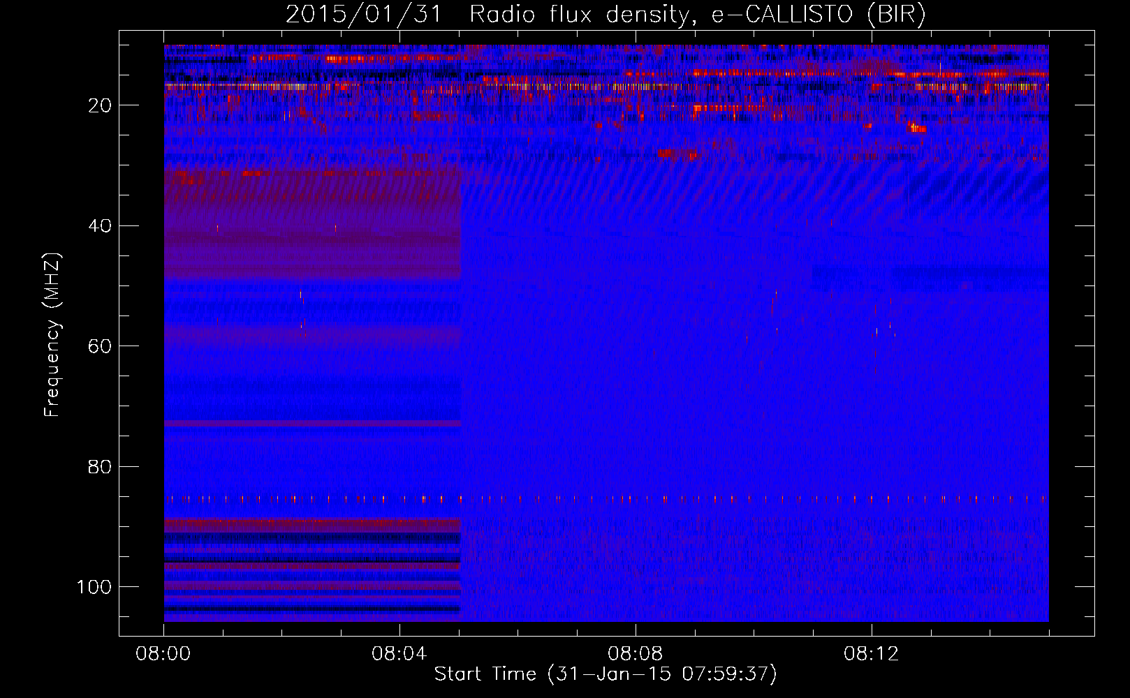Click the "Start Time (31-Jan-15 07:59:37)" label
1130x698 pixels.
click(x=606, y=674)
